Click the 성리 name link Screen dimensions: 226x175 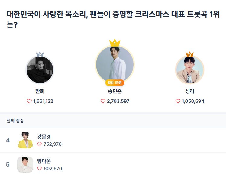coord(190,91)
